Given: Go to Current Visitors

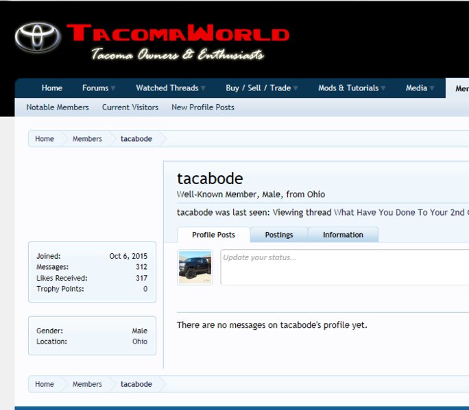Looking at the screenshot, I should tap(130, 107).
